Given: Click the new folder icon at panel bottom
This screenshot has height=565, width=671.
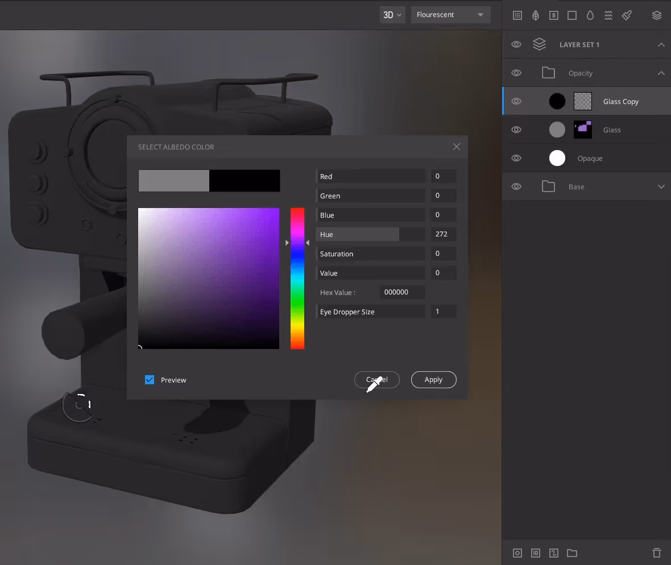Looking at the screenshot, I should coord(572,552).
